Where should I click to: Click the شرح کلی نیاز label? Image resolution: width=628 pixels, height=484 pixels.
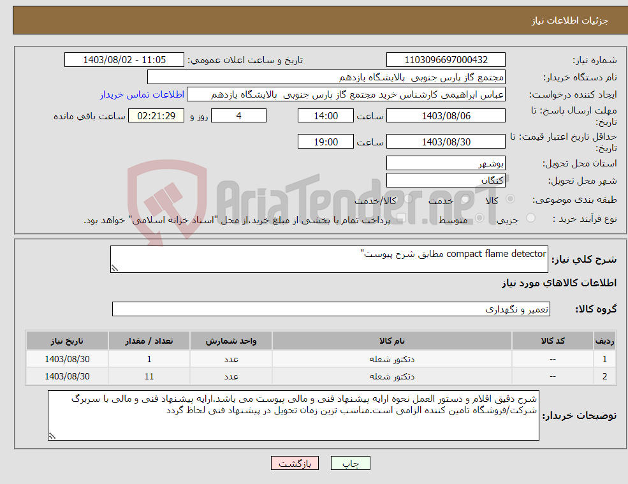(584, 260)
